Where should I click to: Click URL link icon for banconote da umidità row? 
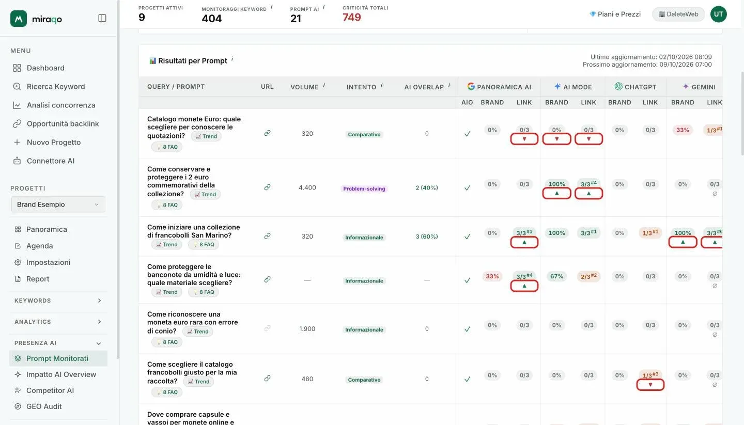[267, 279]
